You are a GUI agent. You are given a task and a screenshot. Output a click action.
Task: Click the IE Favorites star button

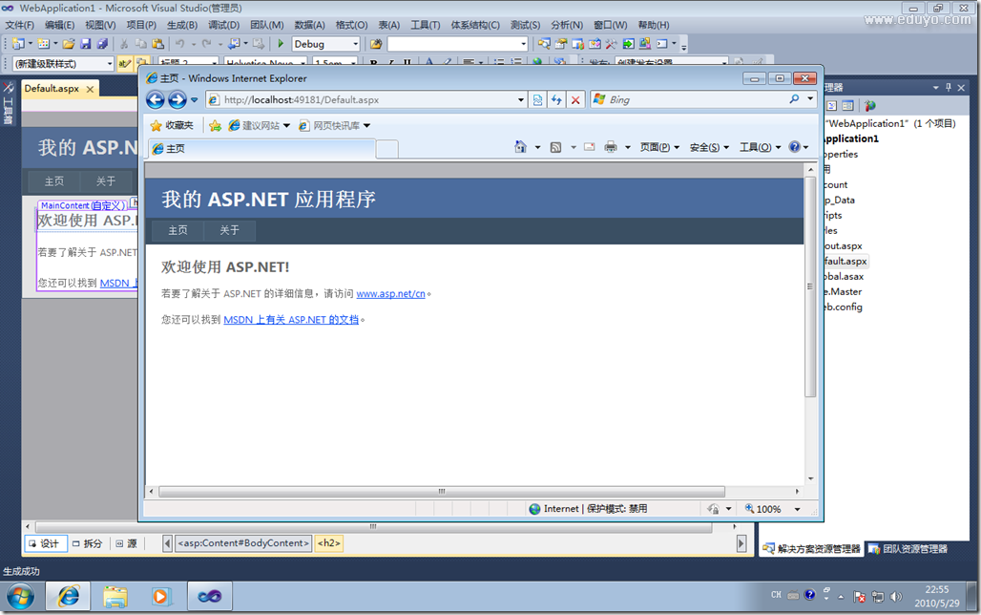click(172, 125)
